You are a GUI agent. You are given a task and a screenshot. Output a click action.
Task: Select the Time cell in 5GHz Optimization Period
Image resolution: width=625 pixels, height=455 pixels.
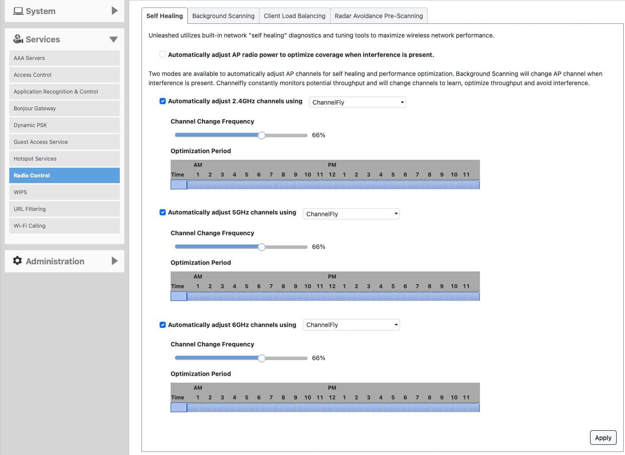tap(179, 296)
